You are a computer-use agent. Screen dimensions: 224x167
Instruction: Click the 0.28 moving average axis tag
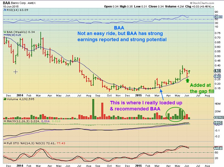tap(218, 76)
